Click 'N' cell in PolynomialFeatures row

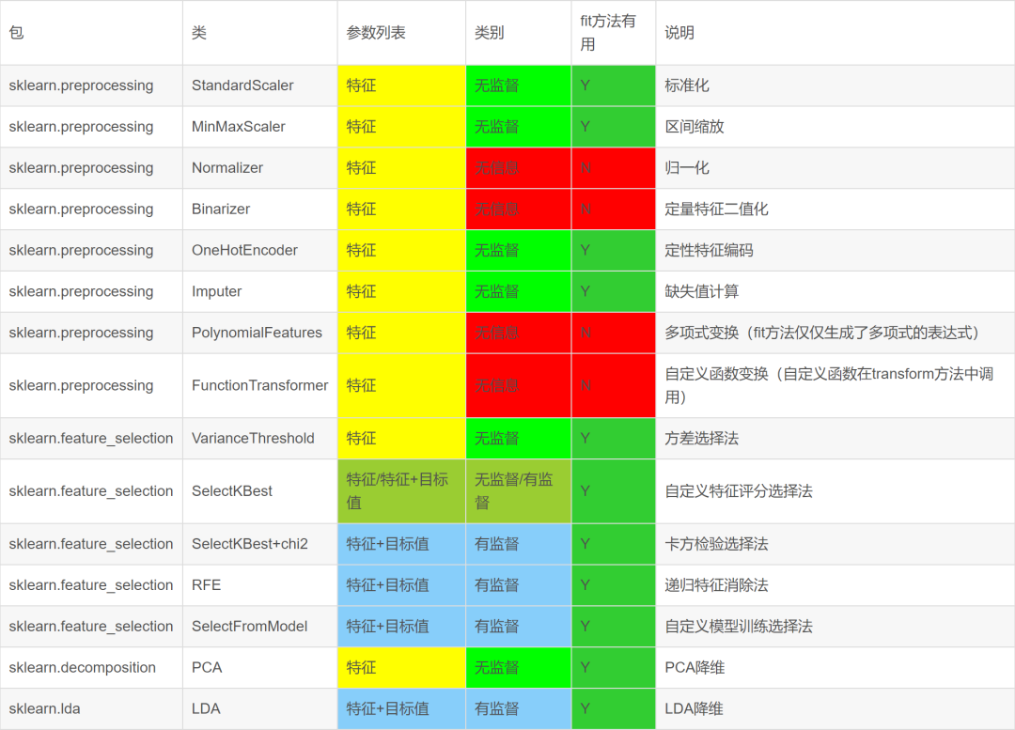614,333
